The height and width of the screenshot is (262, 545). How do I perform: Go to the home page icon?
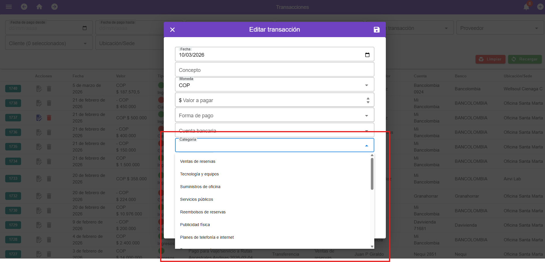[39, 7]
